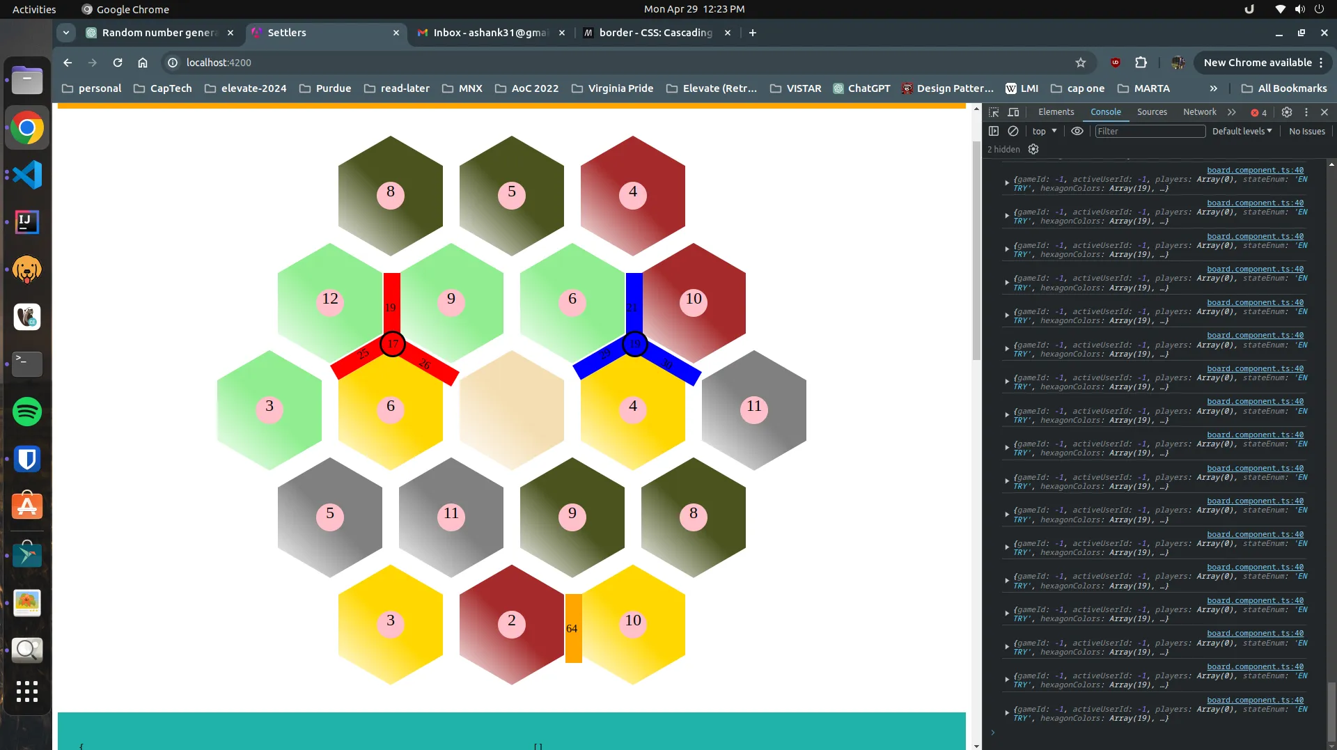This screenshot has height=750, width=1337.
Task: Click the DevTools inspect element picker icon
Action: 994,112
